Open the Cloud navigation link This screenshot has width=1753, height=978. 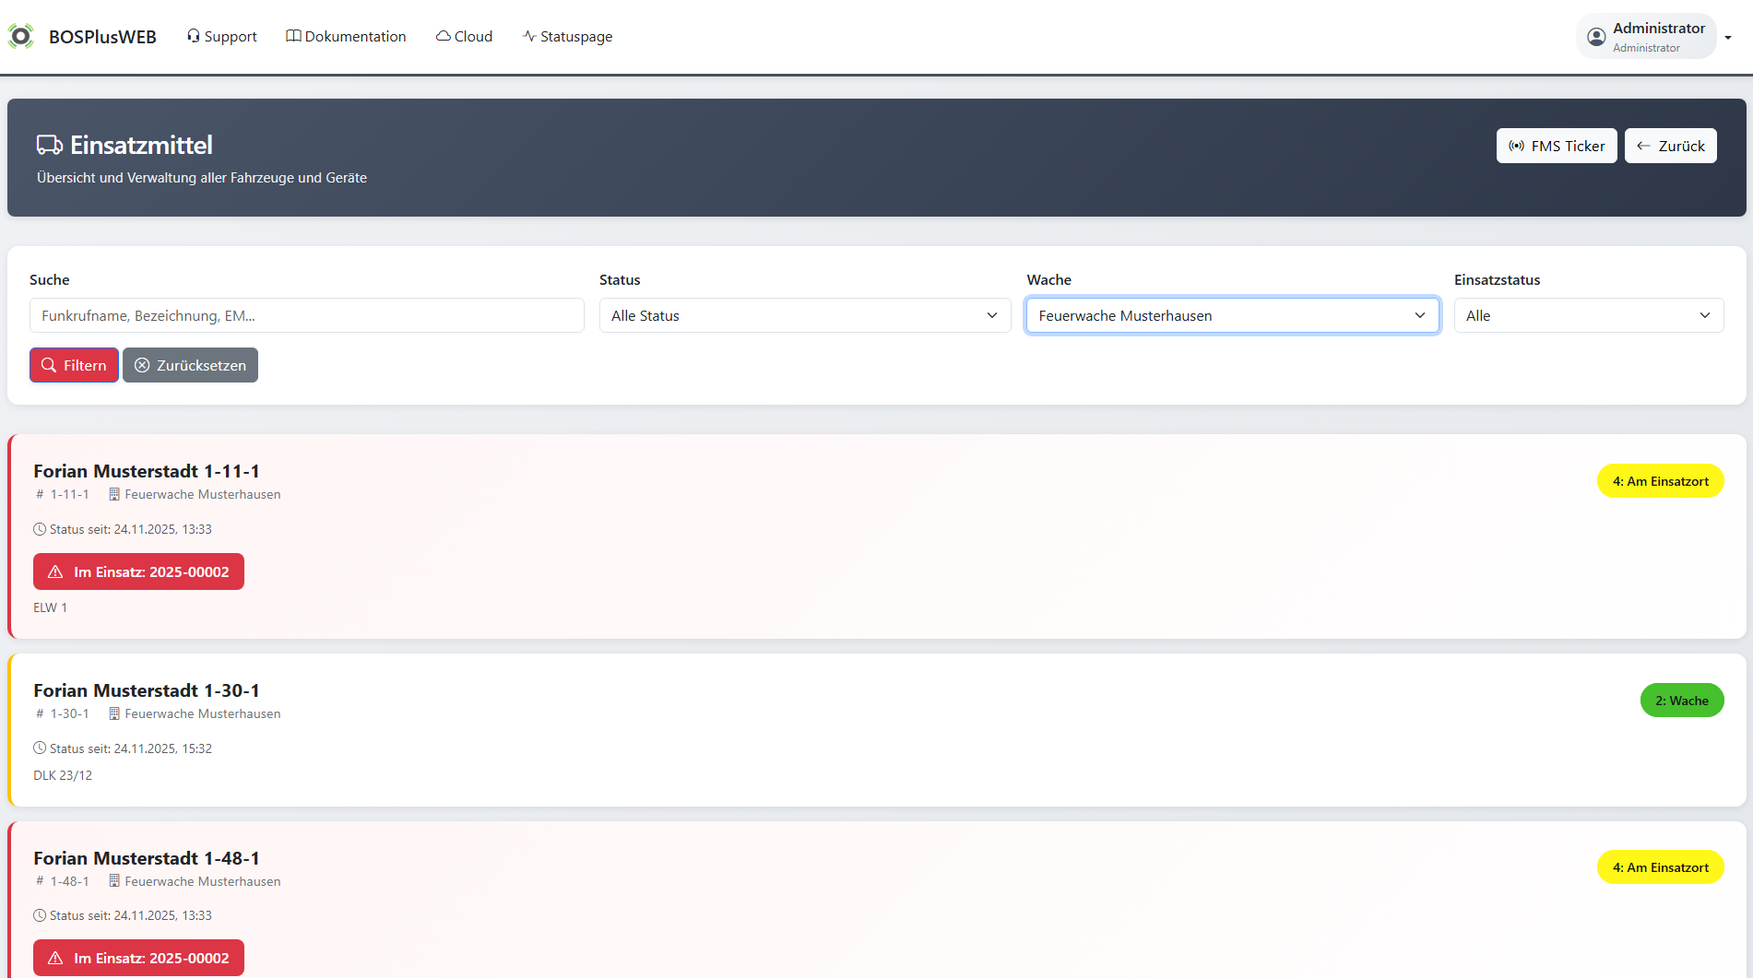click(x=464, y=37)
